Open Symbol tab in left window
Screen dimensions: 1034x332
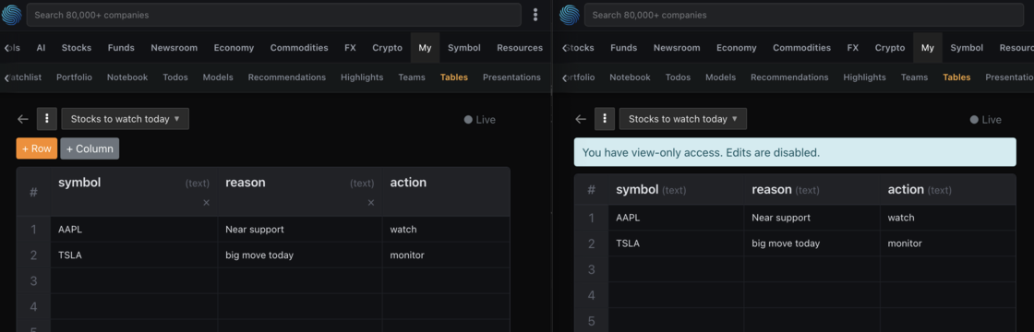click(464, 47)
